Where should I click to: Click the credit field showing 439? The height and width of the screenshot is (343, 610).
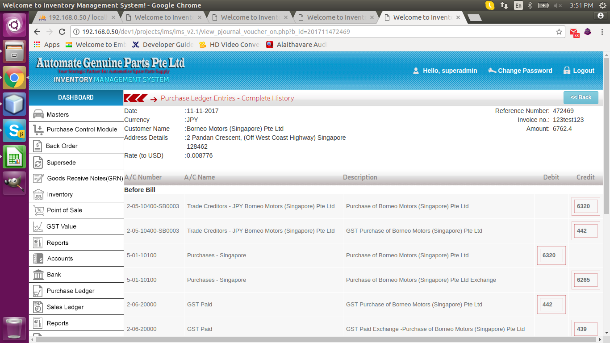tap(585, 329)
